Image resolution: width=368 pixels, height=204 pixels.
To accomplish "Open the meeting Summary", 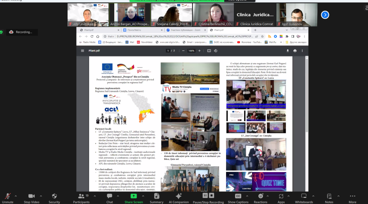I will point(157,198).
